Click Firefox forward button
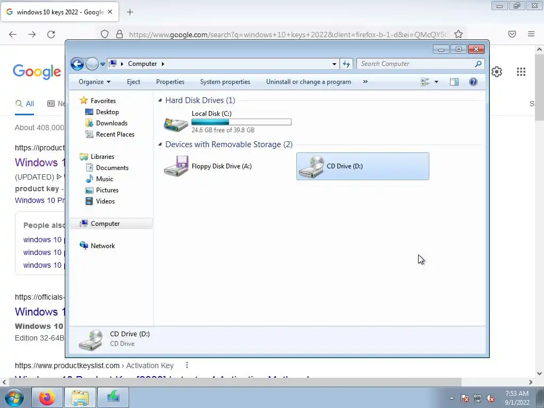544x408 pixels. (x=32, y=34)
